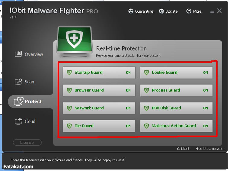This screenshot has height=171, width=230.
Task: Close the IObit Malware Fighter window
Action: tap(219, 11)
